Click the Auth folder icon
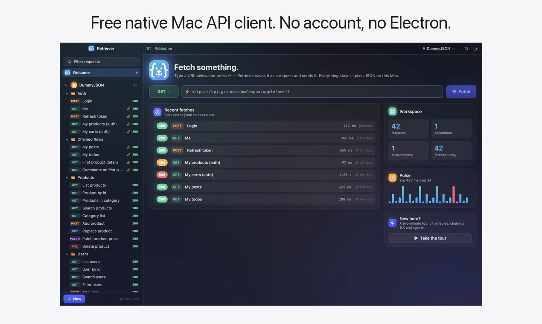Screen dimensions: 542x324 click(x=73, y=93)
